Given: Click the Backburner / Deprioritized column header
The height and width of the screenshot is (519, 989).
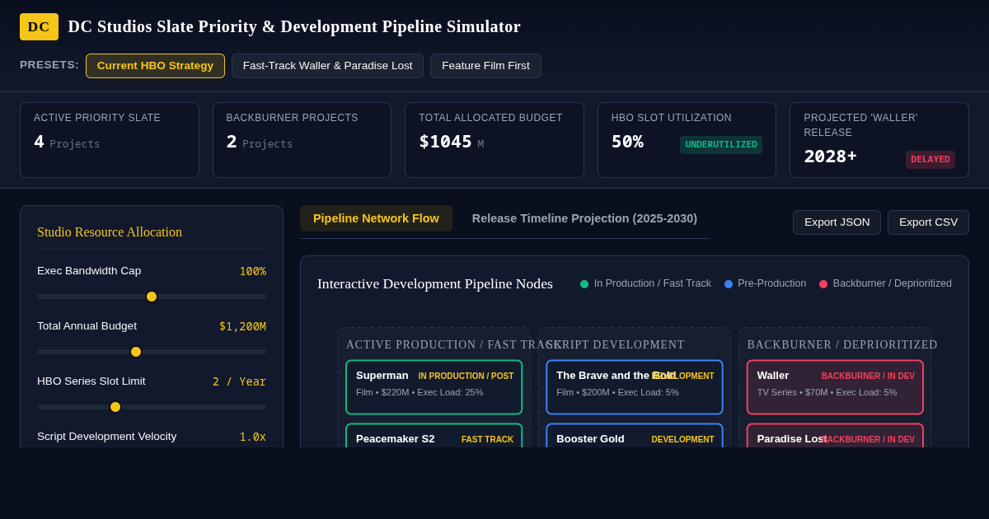Looking at the screenshot, I should click(x=842, y=345).
